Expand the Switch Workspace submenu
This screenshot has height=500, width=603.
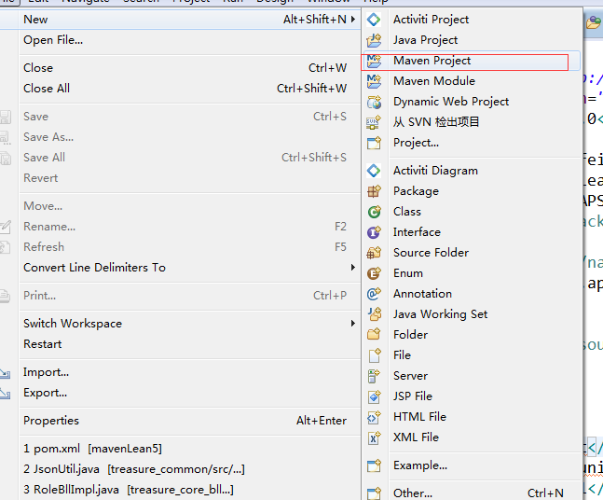point(353,324)
